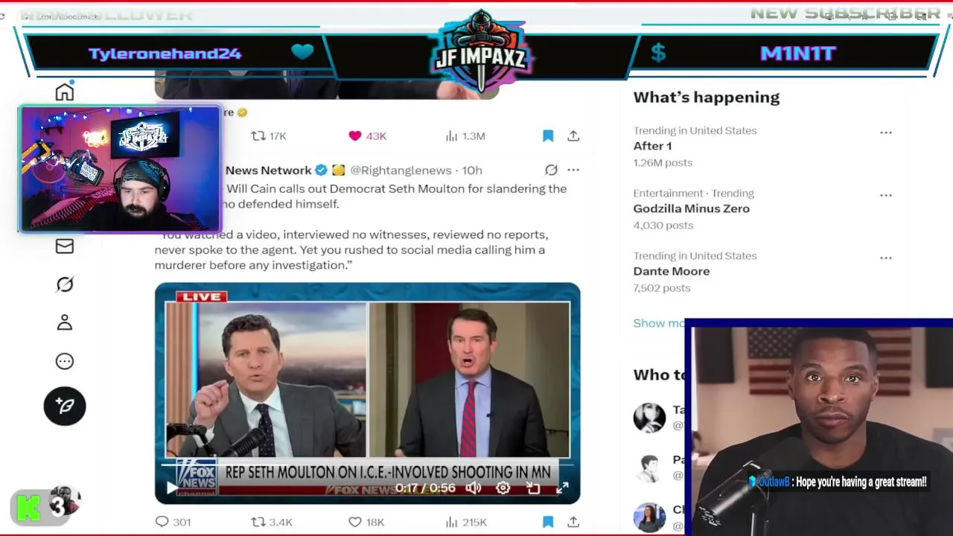The image size is (953, 536).
Task: Open the News Network account name
Action: pos(268,170)
